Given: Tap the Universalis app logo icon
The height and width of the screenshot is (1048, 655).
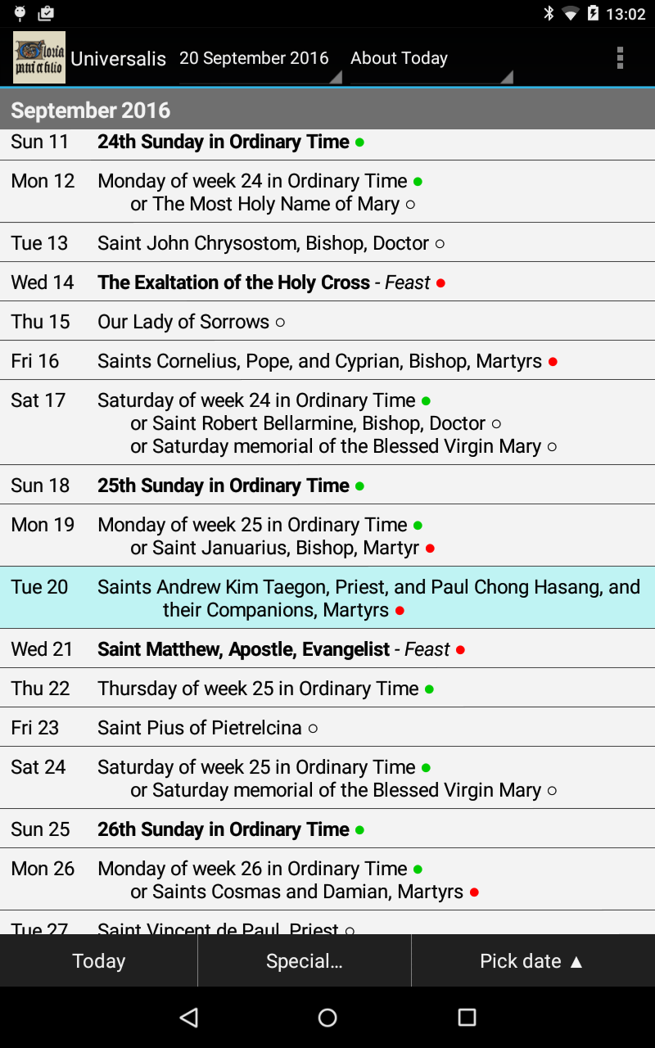Looking at the screenshot, I should (39, 57).
